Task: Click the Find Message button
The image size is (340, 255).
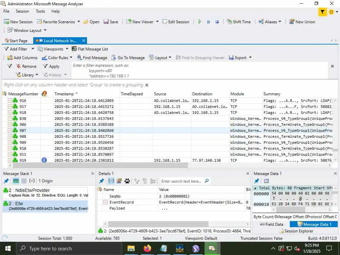Action: [x=92, y=58]
